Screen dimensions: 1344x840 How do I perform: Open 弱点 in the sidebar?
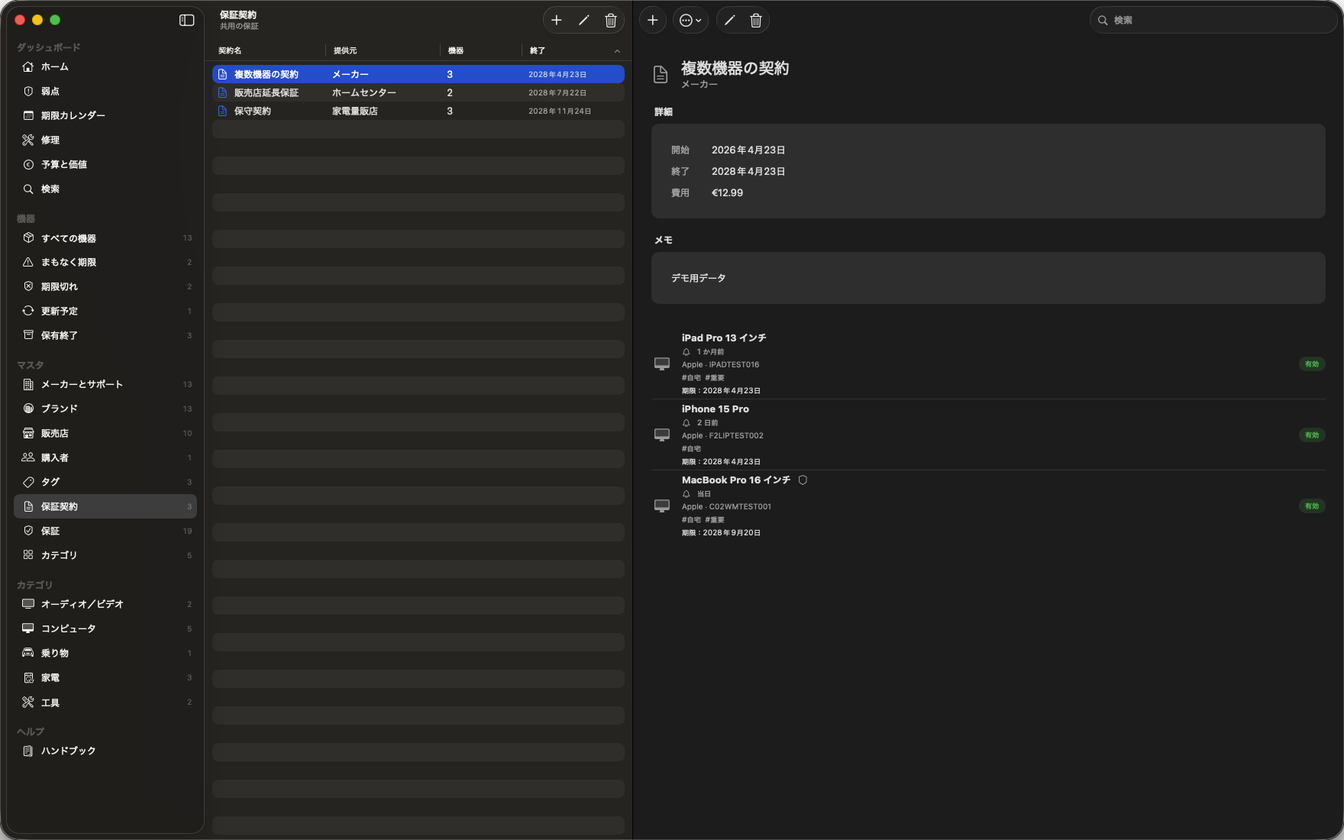(x=105, y=92)
